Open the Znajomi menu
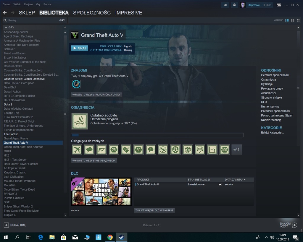303x242 pixels. 28,4
